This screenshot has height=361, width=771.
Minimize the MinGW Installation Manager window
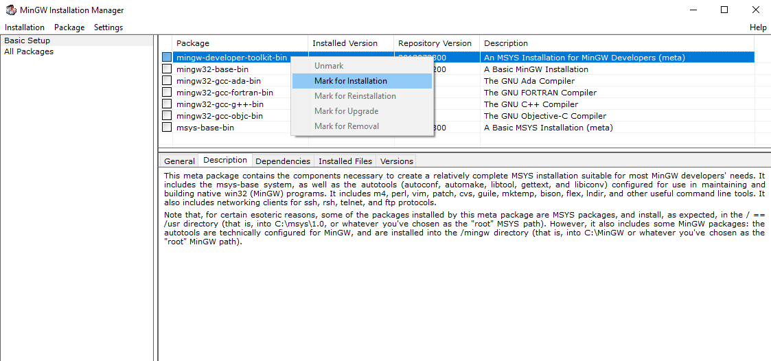(693, 10)
